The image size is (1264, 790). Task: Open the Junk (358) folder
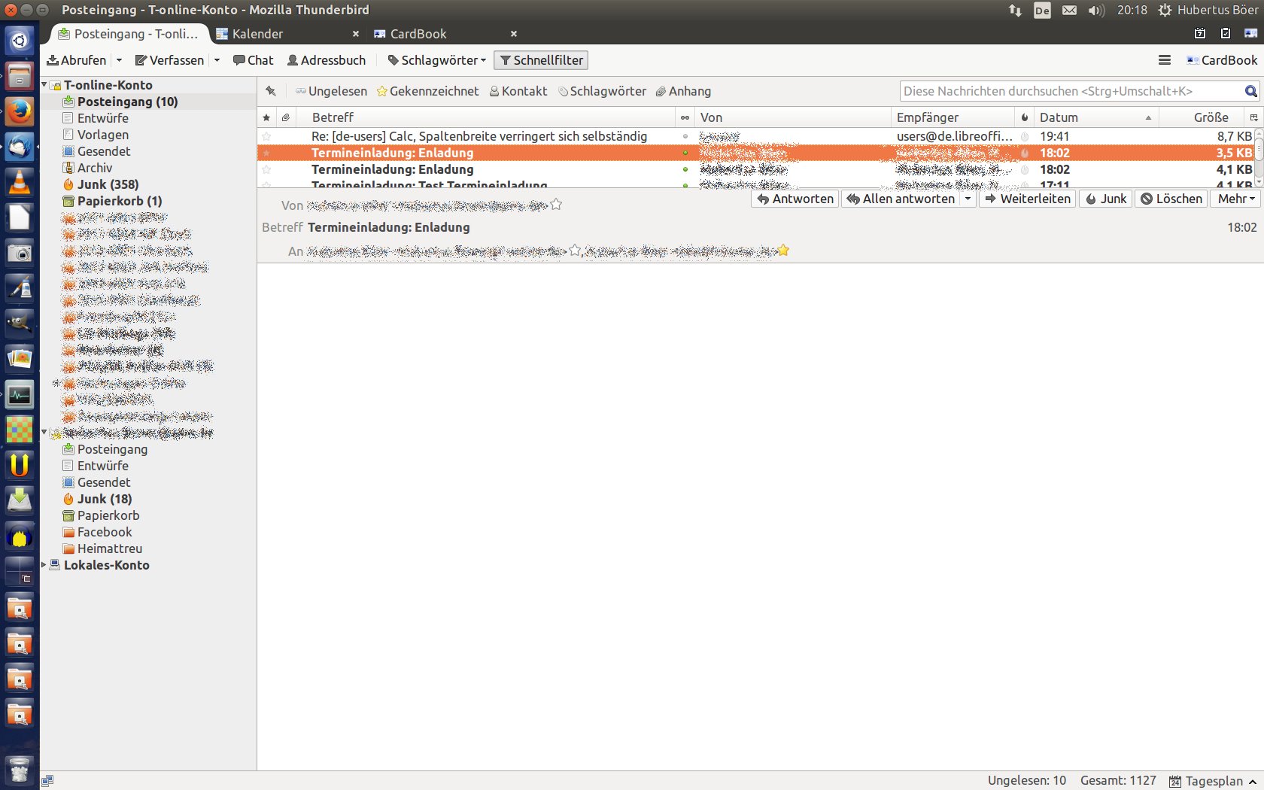coord(101,184)
